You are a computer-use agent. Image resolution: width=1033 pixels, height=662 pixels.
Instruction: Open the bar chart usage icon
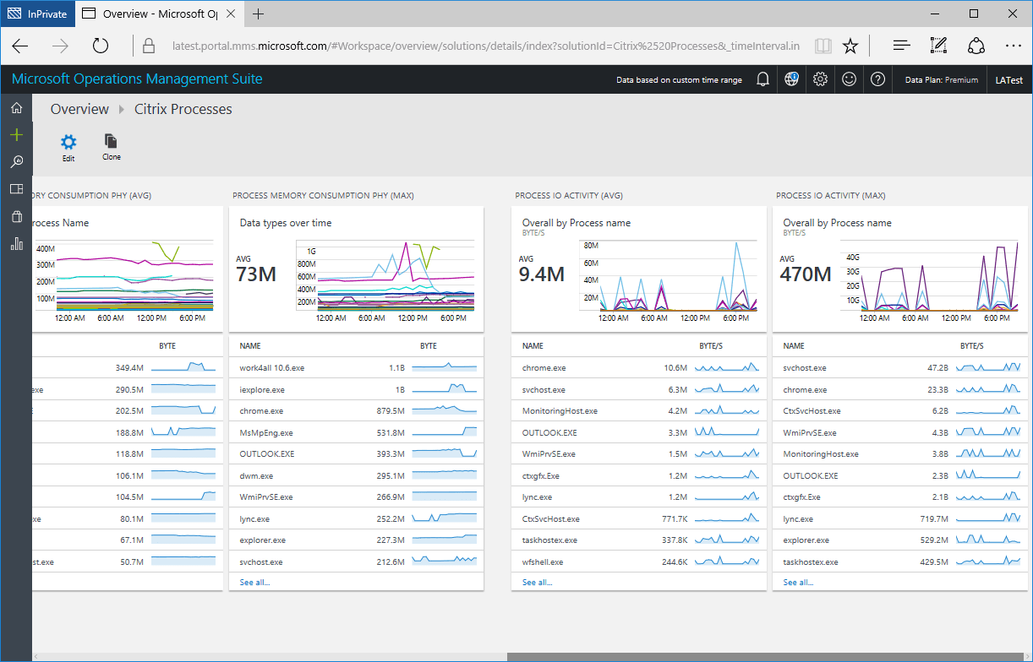click(16, 244)
